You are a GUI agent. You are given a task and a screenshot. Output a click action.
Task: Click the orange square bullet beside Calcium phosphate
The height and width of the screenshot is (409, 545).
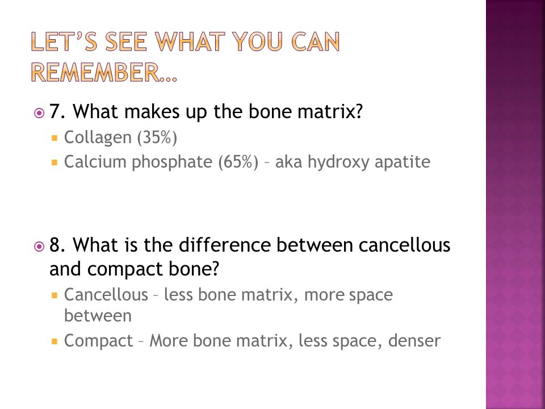(54, 162)
